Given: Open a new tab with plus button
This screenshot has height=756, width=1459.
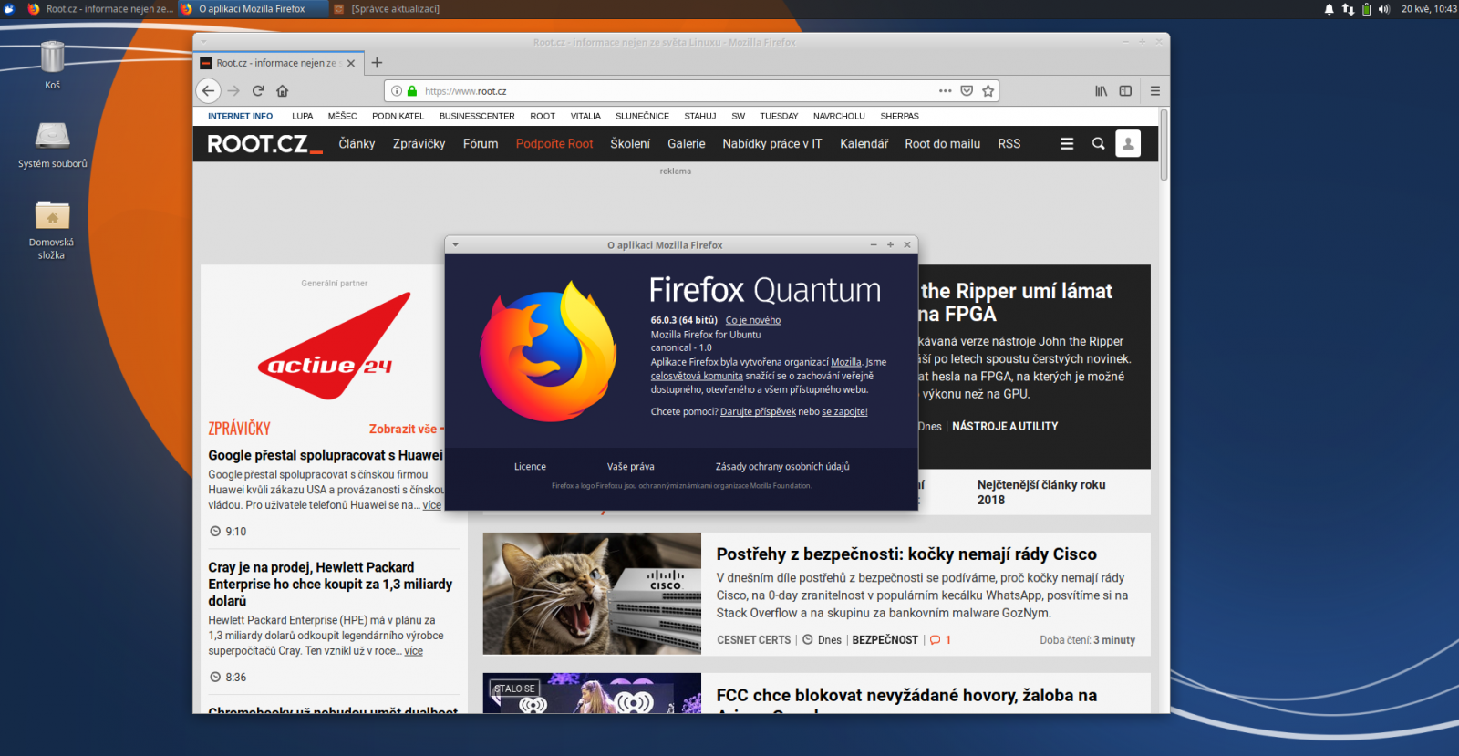Looking at the screenshot, I should coord(377,63).
